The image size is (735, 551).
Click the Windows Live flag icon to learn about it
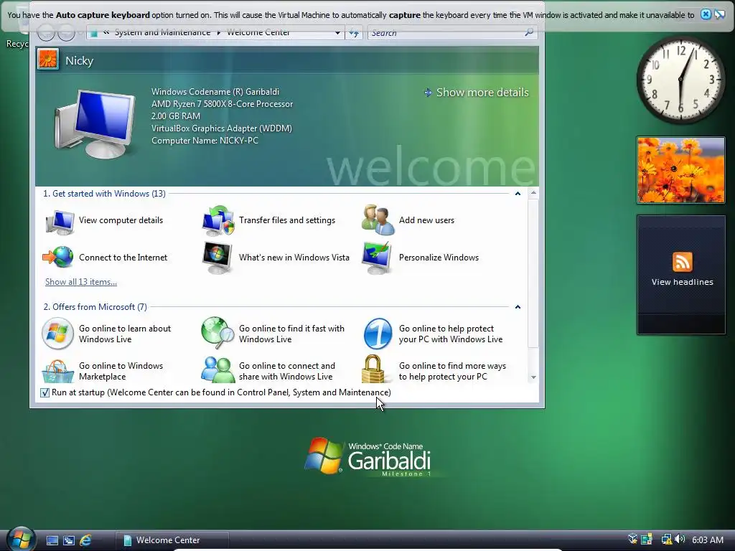(x=57, y=334)
